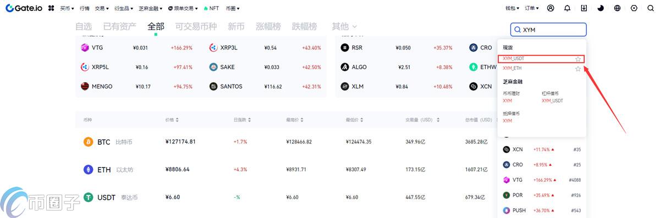Sort table by 最高价 column arrows

tap(302, 120)
